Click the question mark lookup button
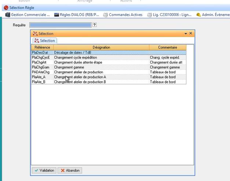Screen dimensions: 230x181 (94, 25)
